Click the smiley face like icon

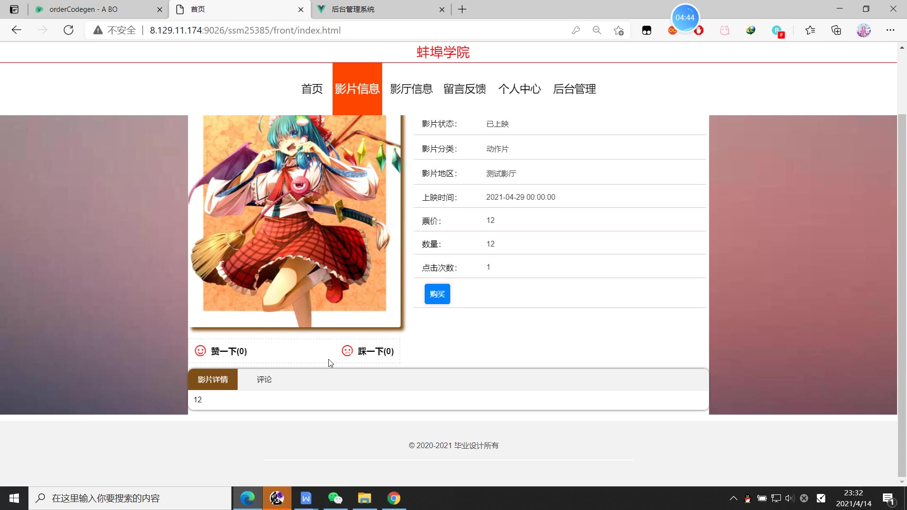[200, 351]
